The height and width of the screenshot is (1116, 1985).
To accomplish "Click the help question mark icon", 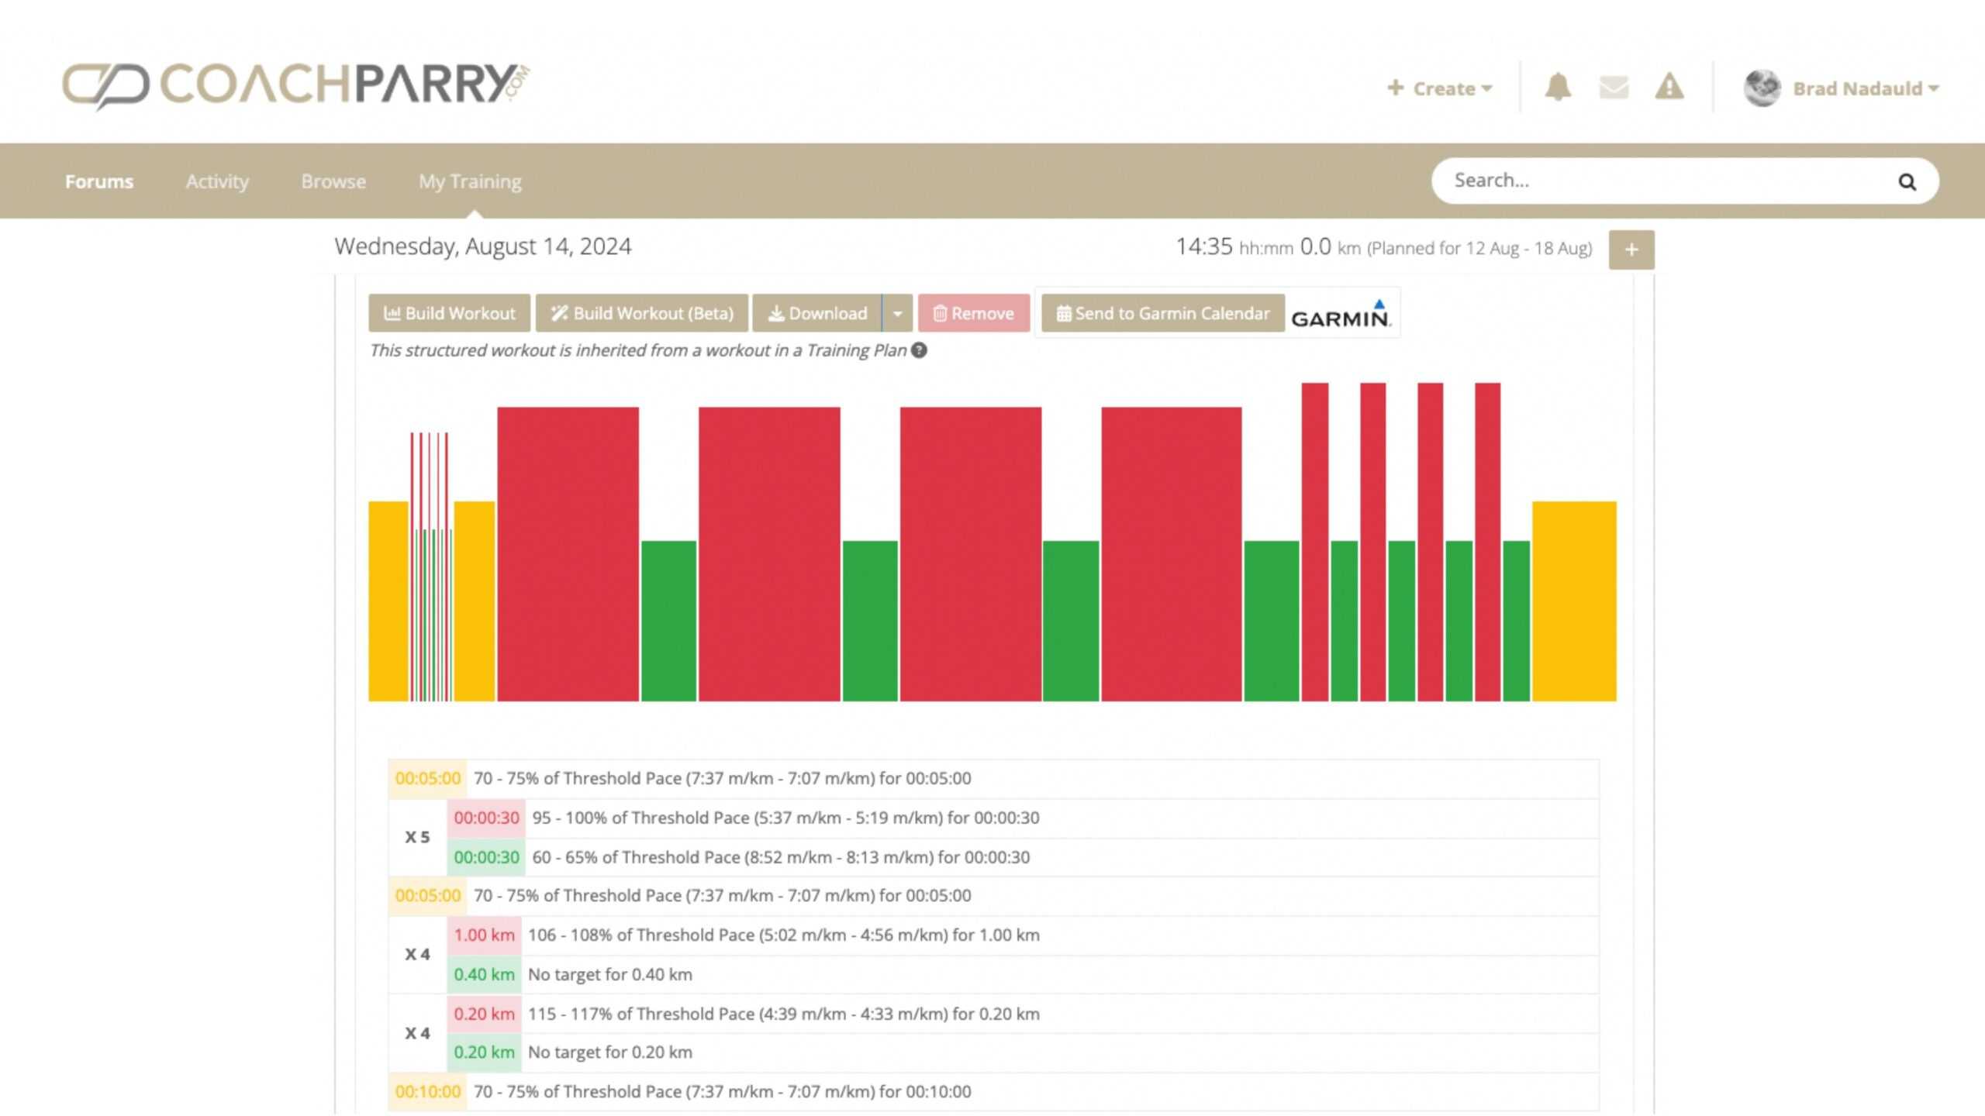I will (x=919, y=350).
